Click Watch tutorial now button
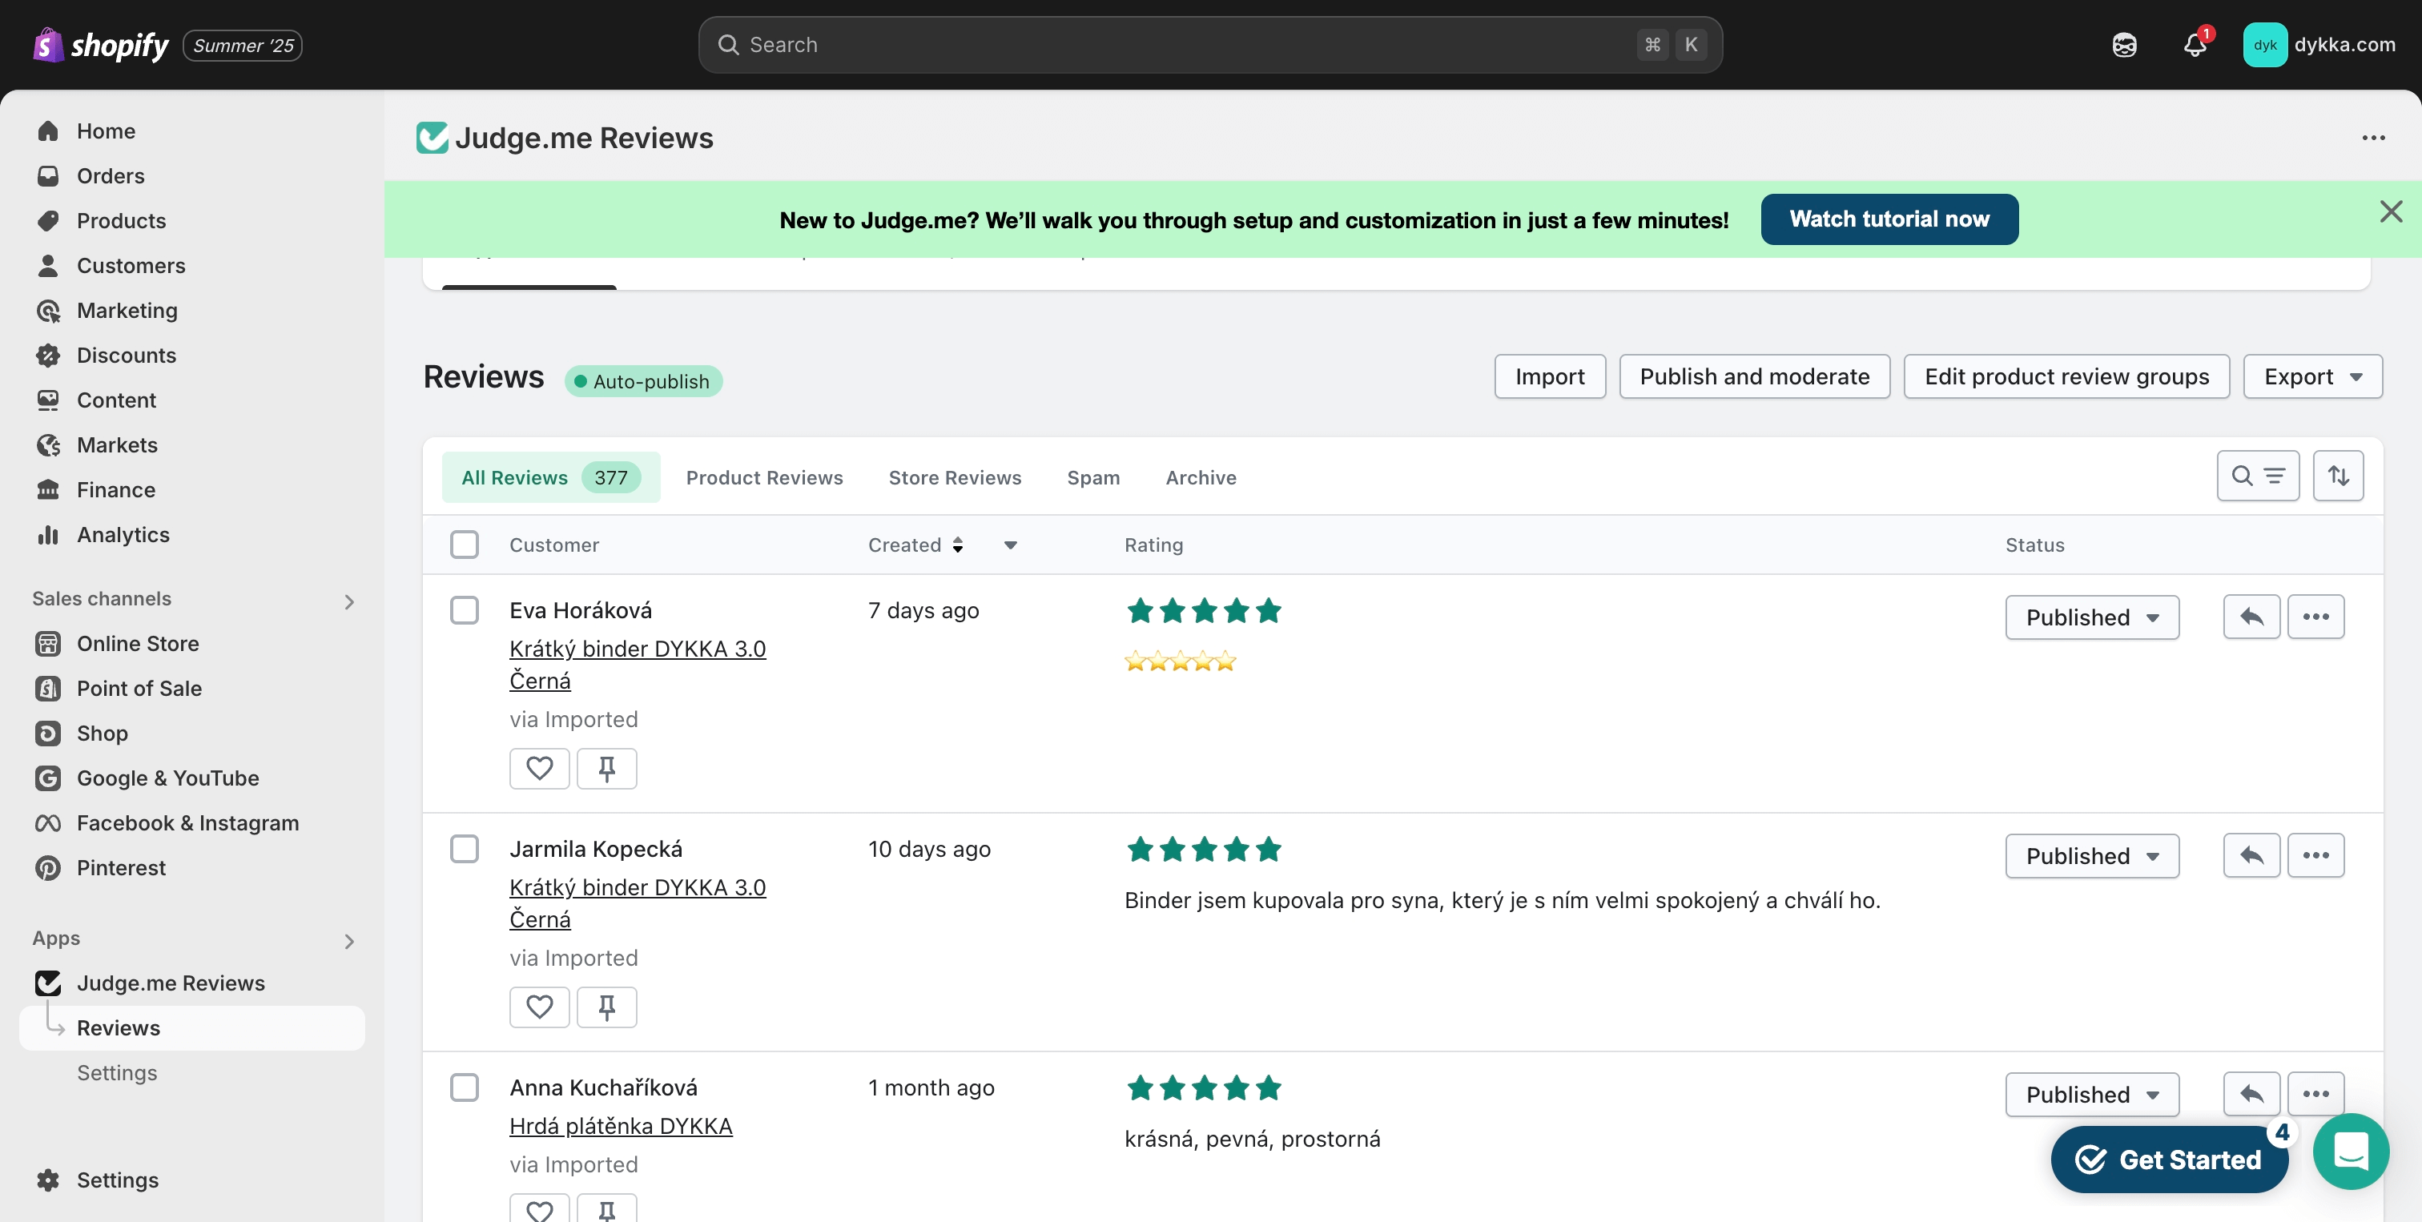2422x1222 pixels. [x=1888, y=219]
